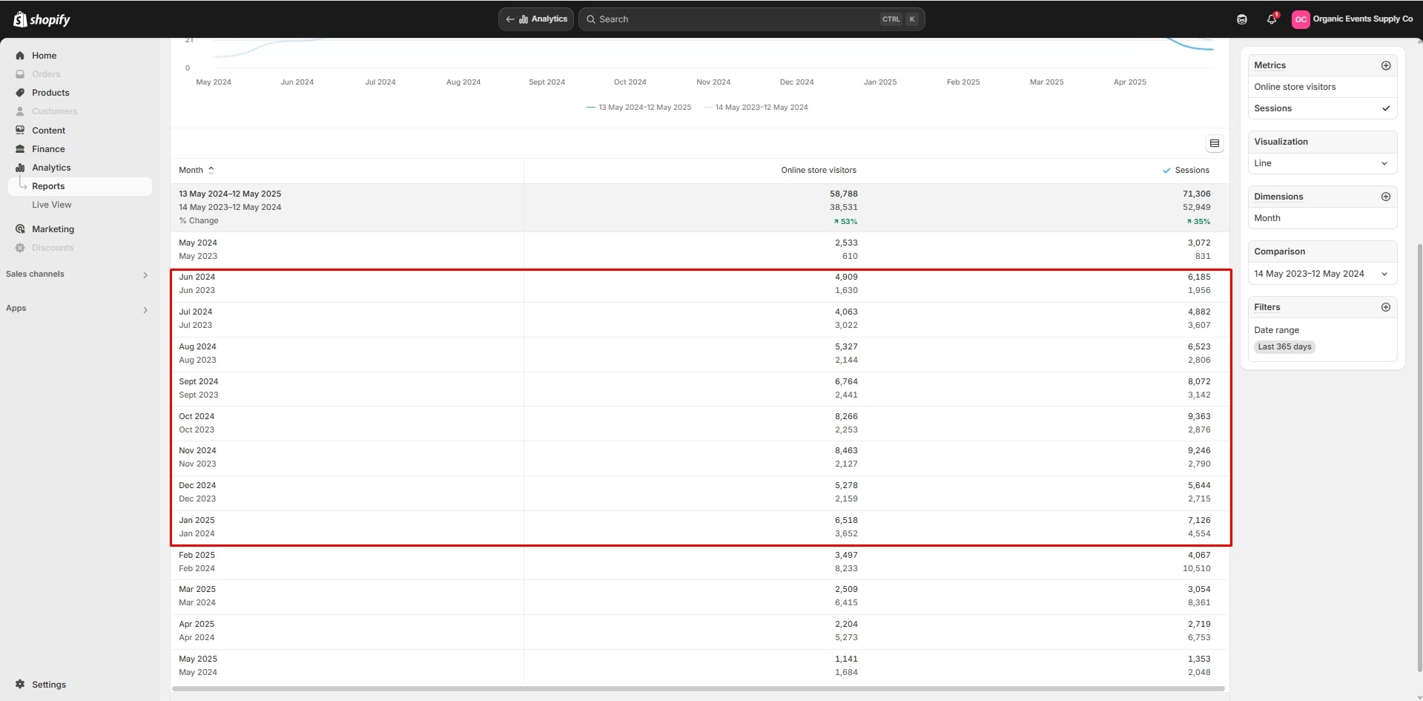Select the Online store visitors metric
Screen dimensions: 1423x701
tap(1294, 87)
